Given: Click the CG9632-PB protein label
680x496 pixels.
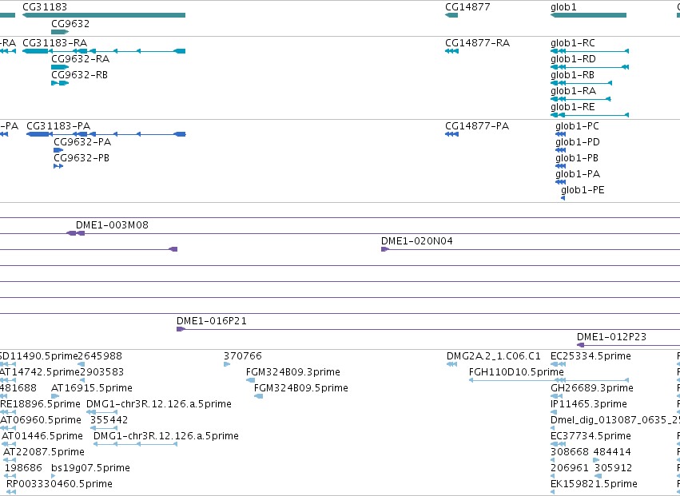Looking at the screenshot, I should [82, 158].
